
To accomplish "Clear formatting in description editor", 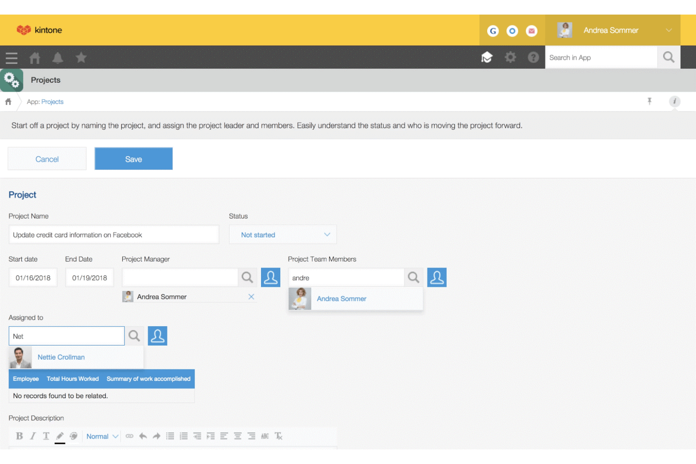I will 279,436.
